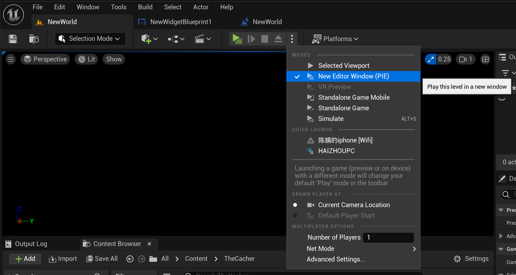Screen dimensions: 516x275
Task: Navigate to All in the breadcrumb
Action: [165, 259]
